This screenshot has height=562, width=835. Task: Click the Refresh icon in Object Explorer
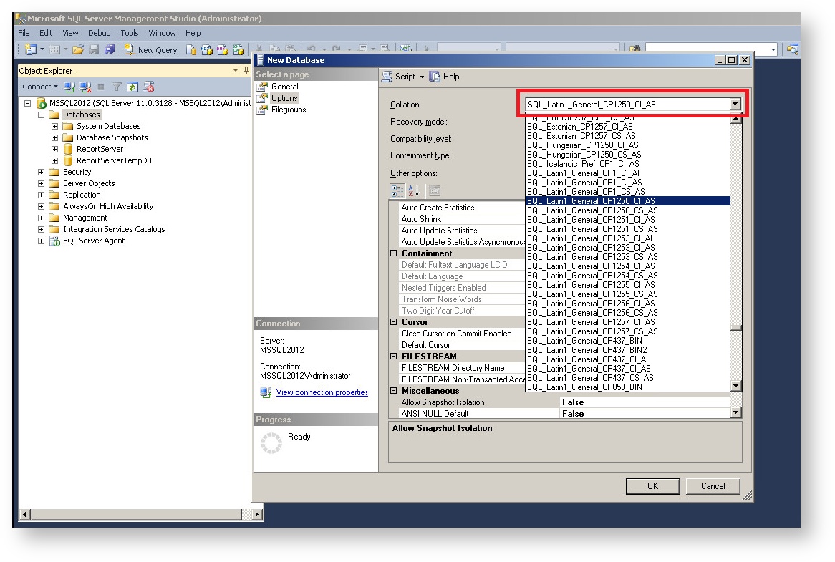click(132, 87)
